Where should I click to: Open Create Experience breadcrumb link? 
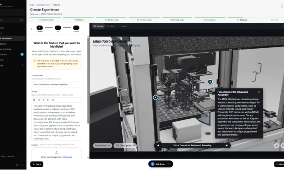point(43,5)
